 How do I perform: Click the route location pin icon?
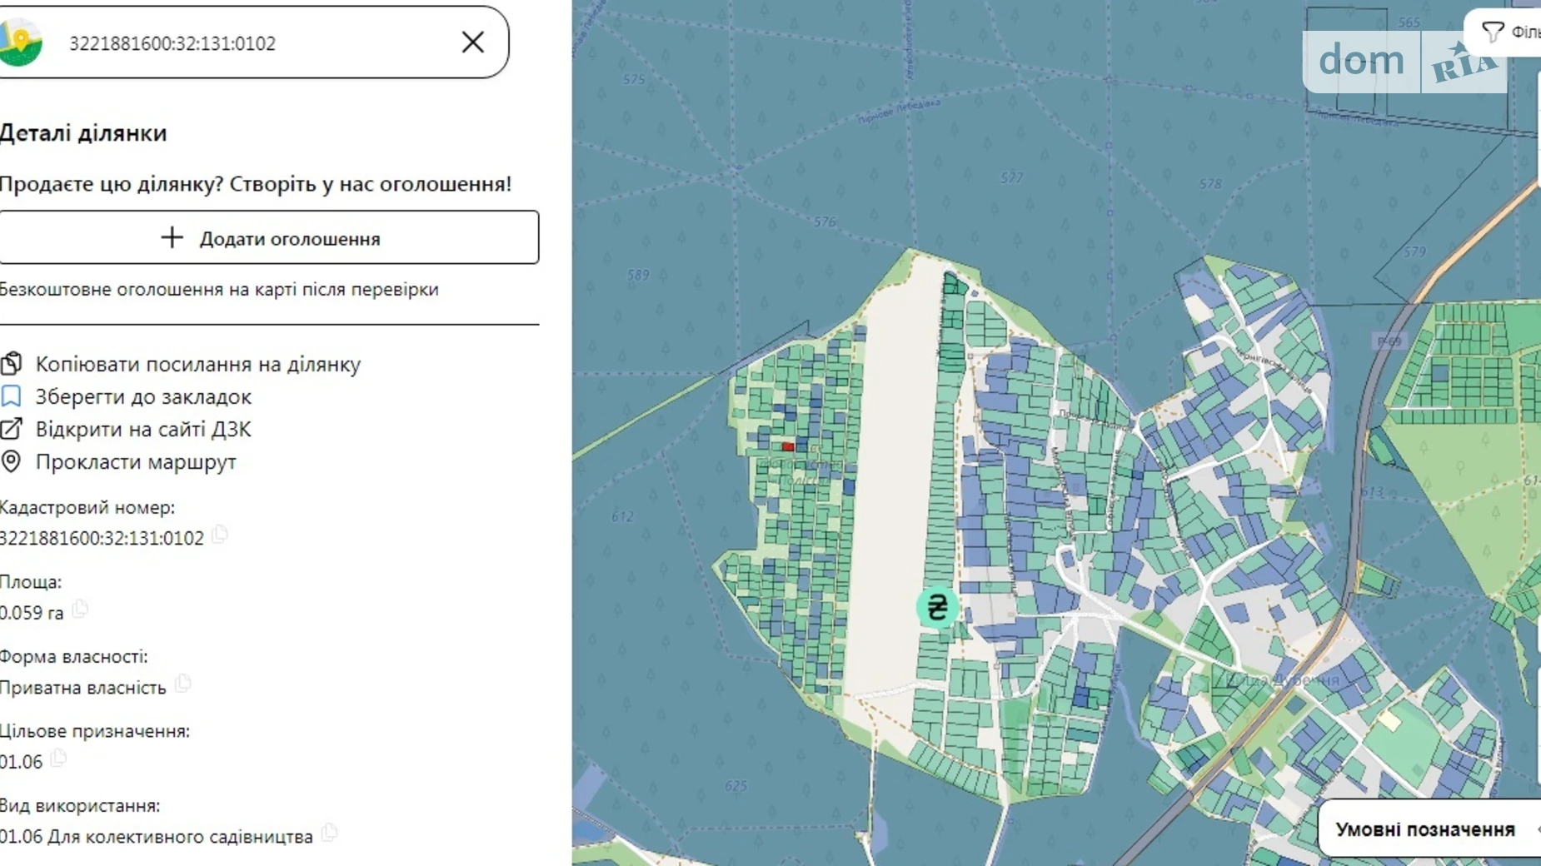[x=11, y=461]
